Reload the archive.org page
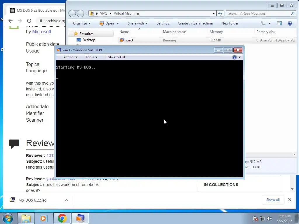Image resolution: width=299 pixels, height=224 pixels. coord(29,21)
